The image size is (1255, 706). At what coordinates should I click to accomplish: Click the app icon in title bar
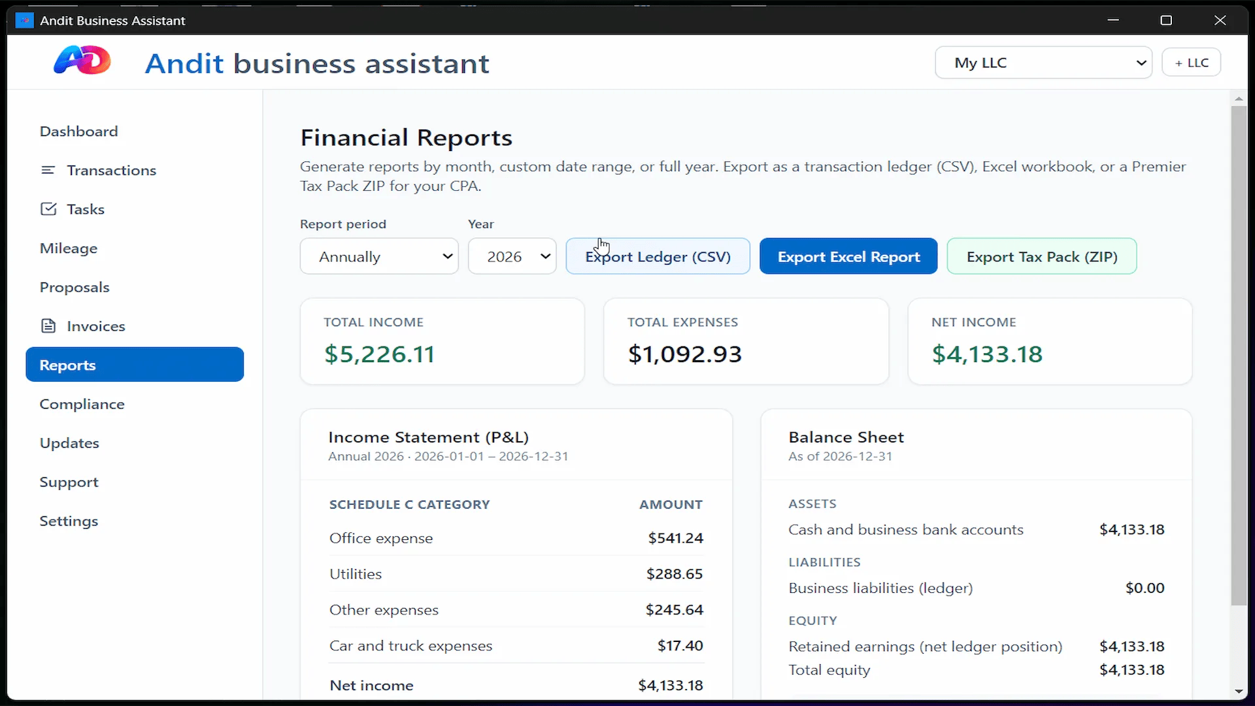pyautogui.click(x=24, y=20)
